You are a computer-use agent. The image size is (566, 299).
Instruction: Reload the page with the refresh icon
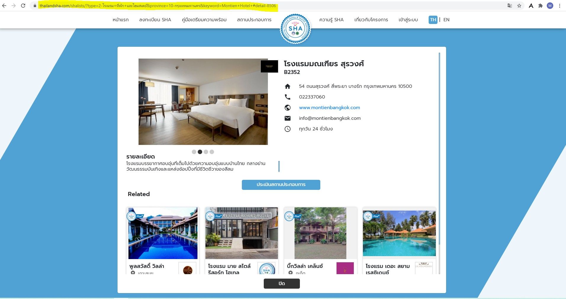[23, 6]
